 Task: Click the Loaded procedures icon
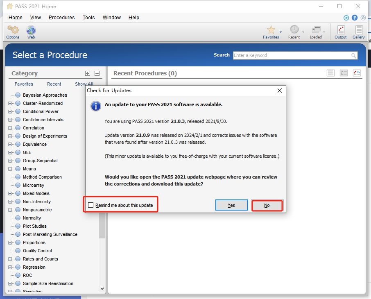pyautogui.click(x=316, y=30)
